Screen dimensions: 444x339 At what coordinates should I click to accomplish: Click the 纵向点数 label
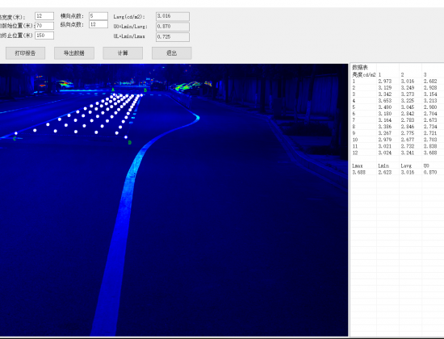click(x=72, y=25)
